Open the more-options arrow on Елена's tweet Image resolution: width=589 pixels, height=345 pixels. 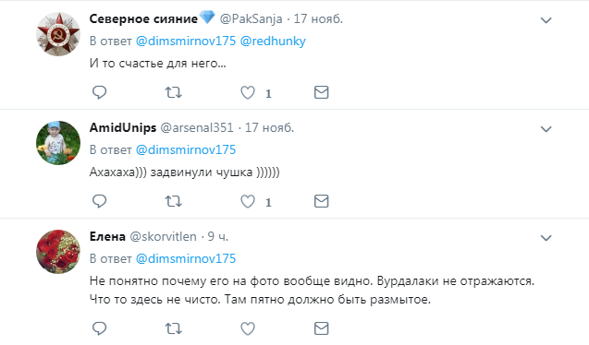pyautogui.click(x=546, y=238)
